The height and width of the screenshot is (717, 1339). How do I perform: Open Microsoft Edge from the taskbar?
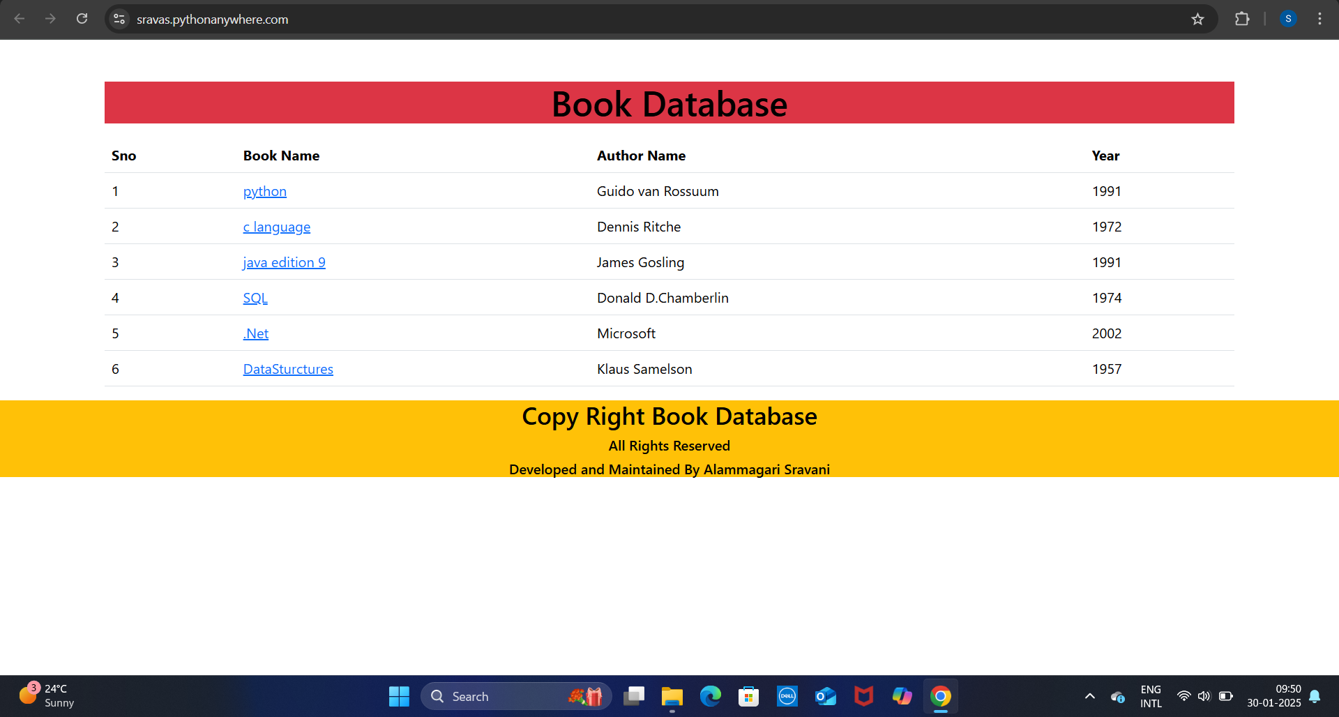coord(711,696)
